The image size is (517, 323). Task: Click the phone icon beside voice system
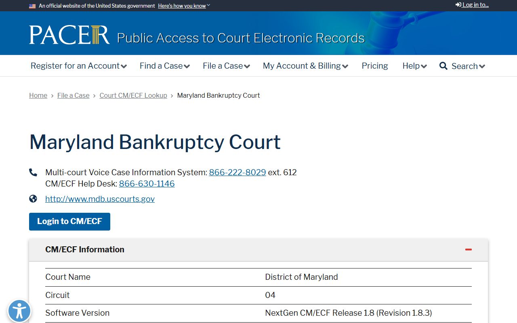(33, 172)
